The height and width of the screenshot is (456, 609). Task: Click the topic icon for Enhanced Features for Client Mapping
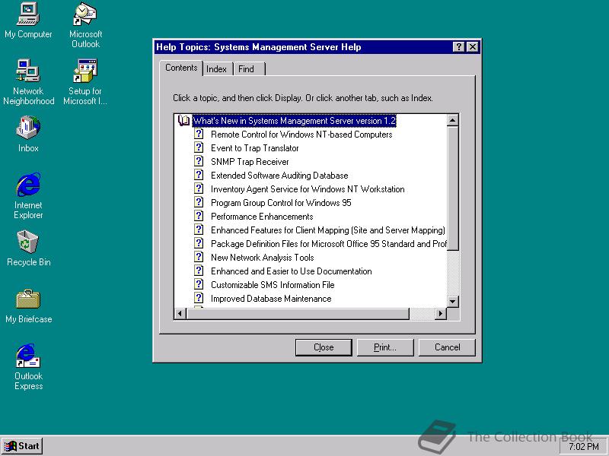199,230
